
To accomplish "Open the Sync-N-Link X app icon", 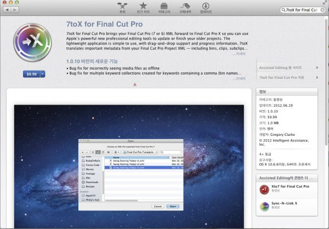I will click(264, 207).
